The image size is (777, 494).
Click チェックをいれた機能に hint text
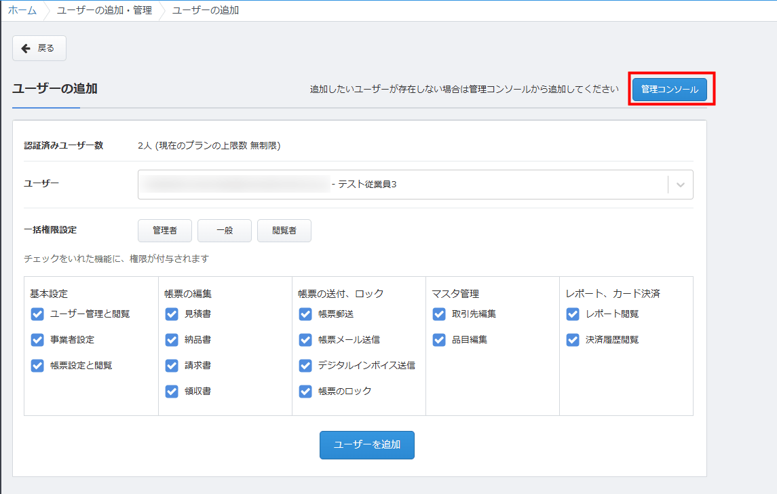(x=117, y=259)
